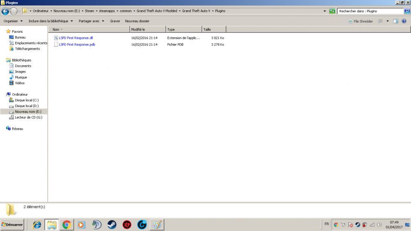Open Disque local (D:)
This screenshot has width=411, height=231.
click(x=27, y=106)
